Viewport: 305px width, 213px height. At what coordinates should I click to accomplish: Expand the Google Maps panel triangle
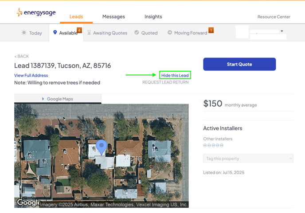[x=43, y=99]
